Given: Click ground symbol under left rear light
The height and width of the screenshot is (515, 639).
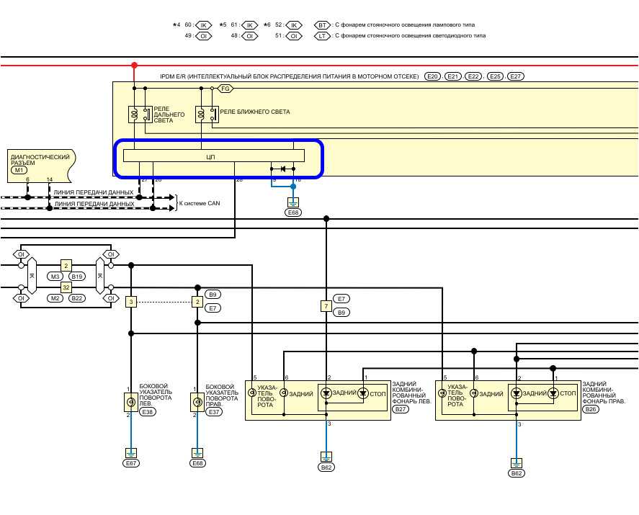Looking at the screenshot, I should tap(326, 457).
